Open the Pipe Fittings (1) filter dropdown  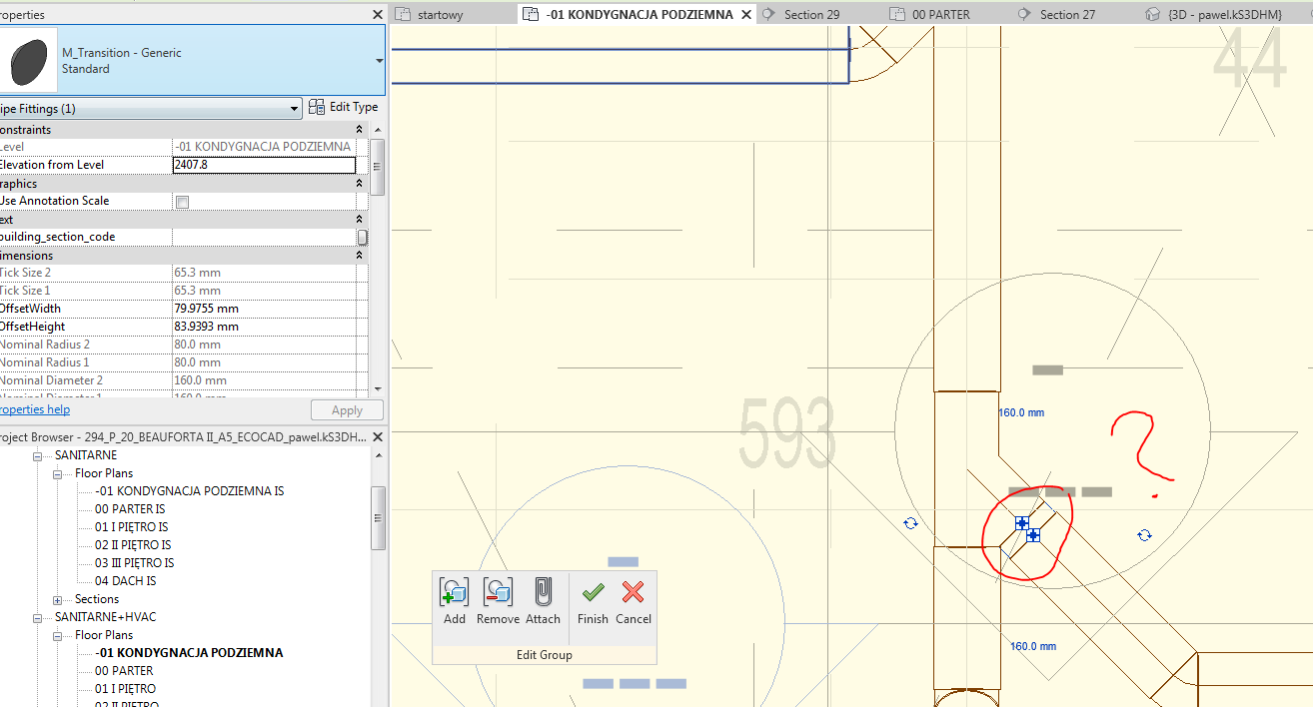coord(294,108)
